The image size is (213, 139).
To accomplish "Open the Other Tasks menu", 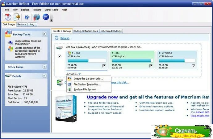I will tap(52, 10).
